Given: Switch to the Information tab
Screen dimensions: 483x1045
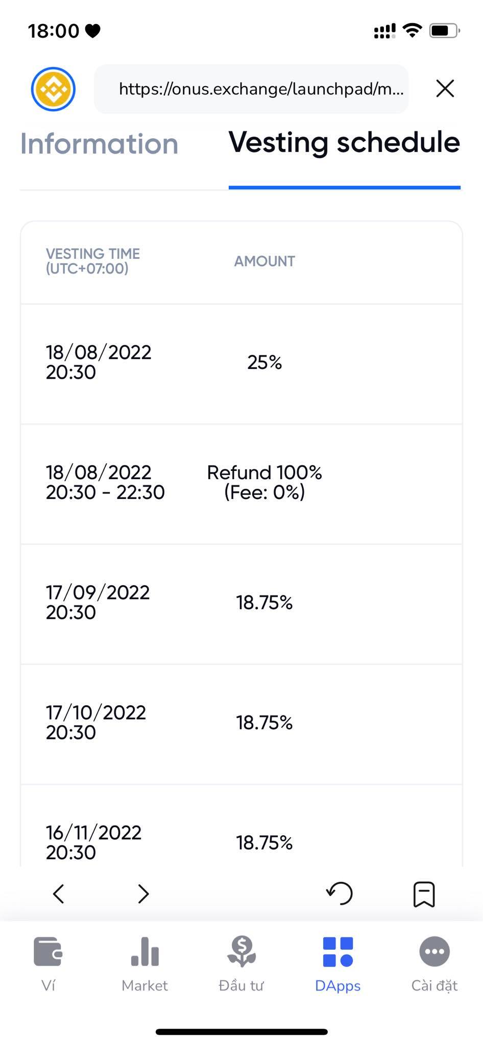Looking at the screenshot, I should [x=99, y=144].
